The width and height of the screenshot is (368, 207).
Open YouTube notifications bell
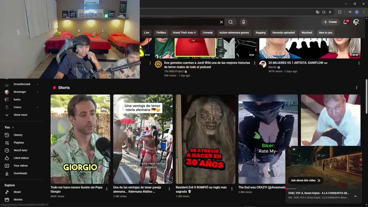point(346,22)
